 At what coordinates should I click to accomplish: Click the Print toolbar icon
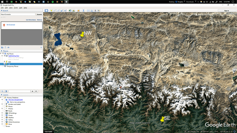pos(92,11)
